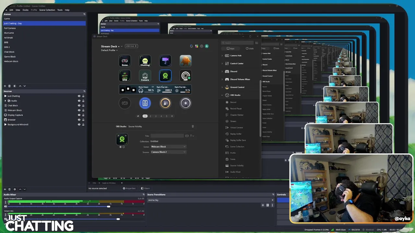Viewport: 415px width, 233px height.
Task: Open the Edit menu in OBS
Action: point(11,10)
